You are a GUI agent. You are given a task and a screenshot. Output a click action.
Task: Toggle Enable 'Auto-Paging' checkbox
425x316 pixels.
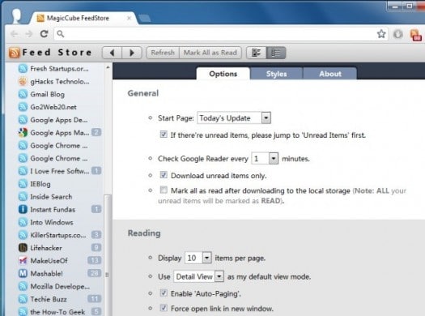tap(164, 293)
